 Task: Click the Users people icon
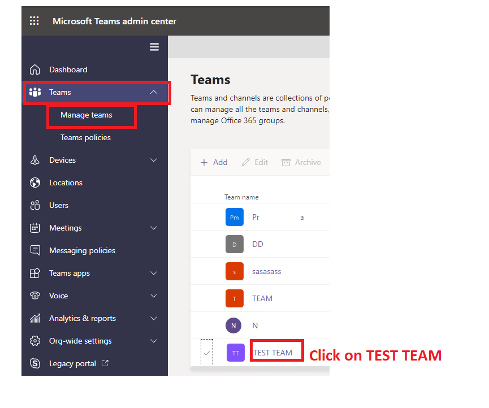(x=35, y=205)
